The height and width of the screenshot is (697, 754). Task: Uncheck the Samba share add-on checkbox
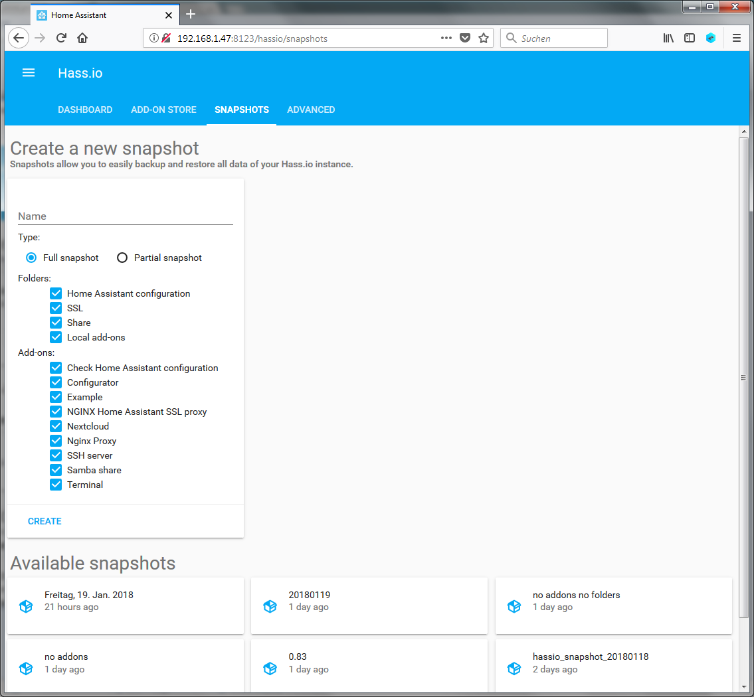[x=56, y=470]
